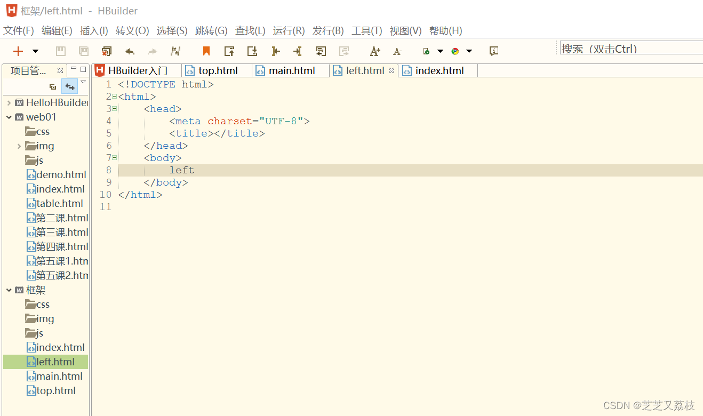Click the Next bookmark down-arrow icon

252,51
